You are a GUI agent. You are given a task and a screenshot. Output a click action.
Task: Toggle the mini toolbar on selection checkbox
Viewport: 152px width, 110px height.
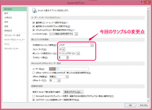coord(33,22)
